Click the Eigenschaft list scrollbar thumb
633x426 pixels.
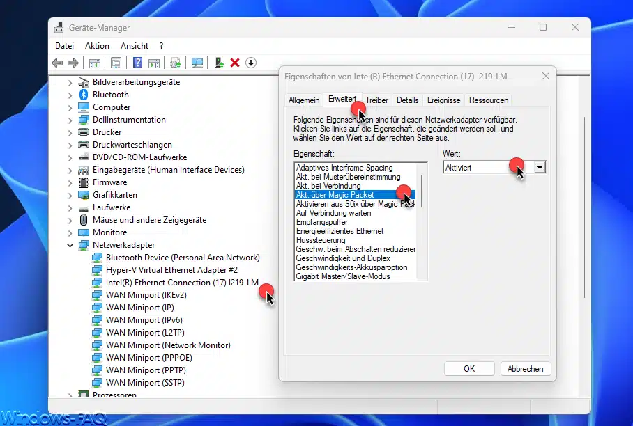click(x=422, y=191)
